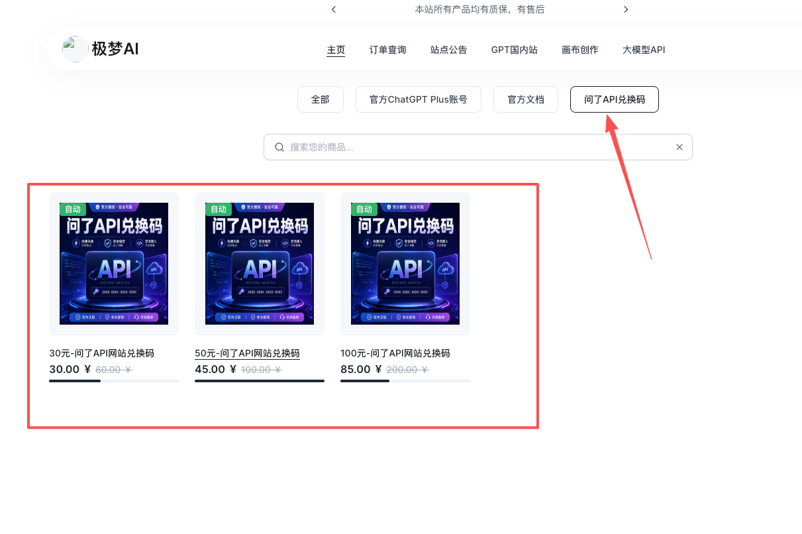Open the 50元 product thumbnail image
This screenshot has height=534, width=802.
[260, 264]
